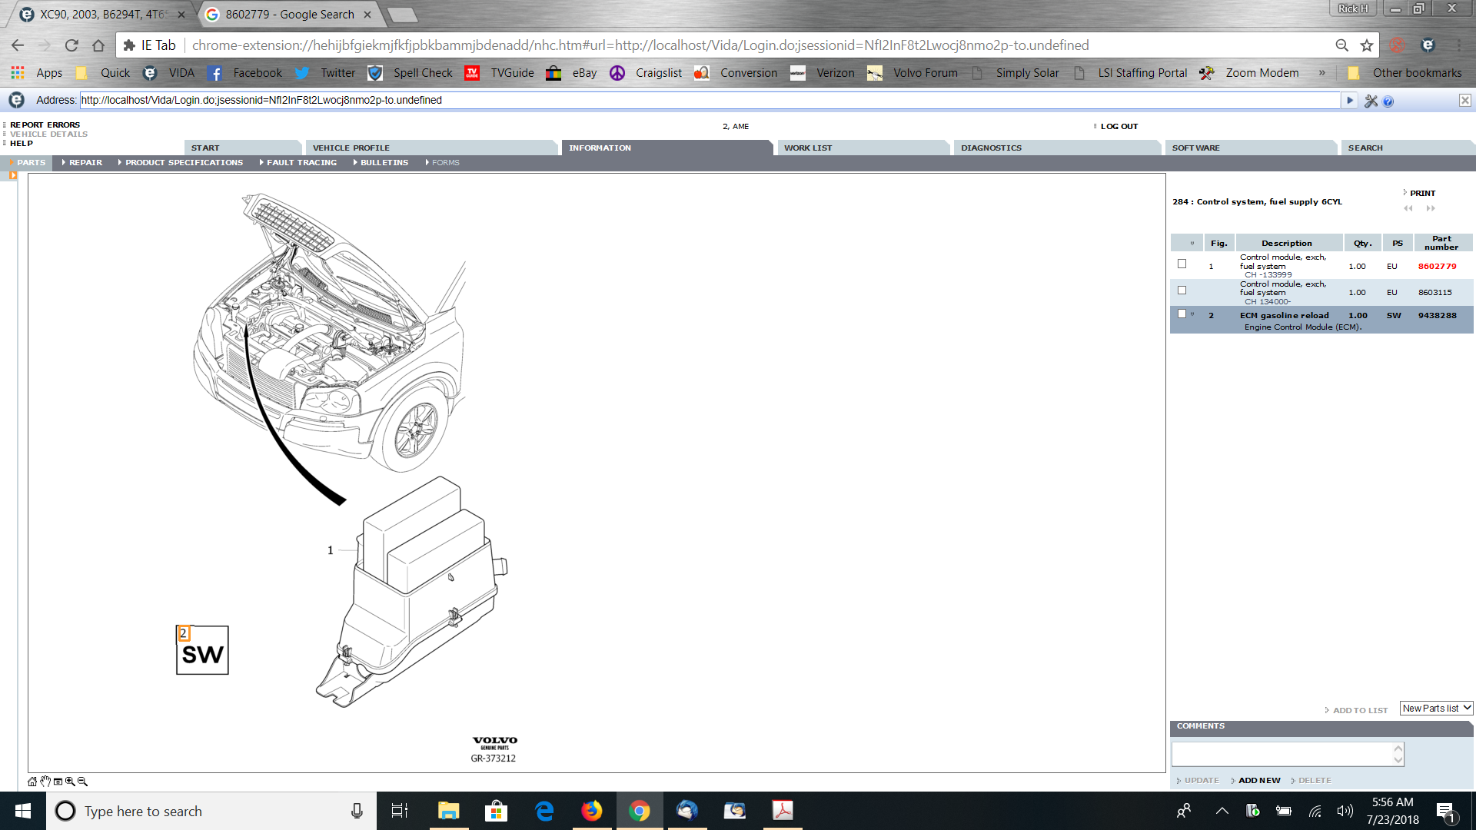Zoom in on the parts diagram

(70, 782)
